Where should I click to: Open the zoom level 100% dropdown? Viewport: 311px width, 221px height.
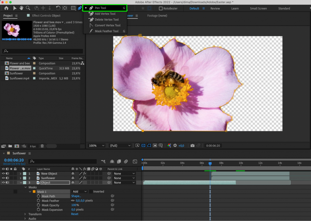coord(96,146)
